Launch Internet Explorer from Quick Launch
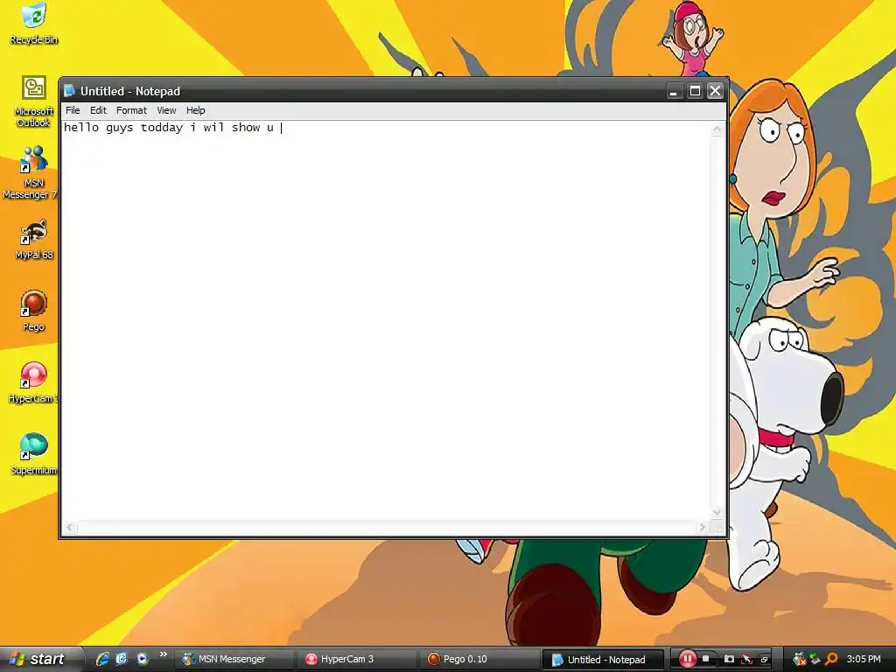 point(102,659)
